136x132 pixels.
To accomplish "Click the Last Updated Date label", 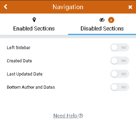I will coord(24,74).
